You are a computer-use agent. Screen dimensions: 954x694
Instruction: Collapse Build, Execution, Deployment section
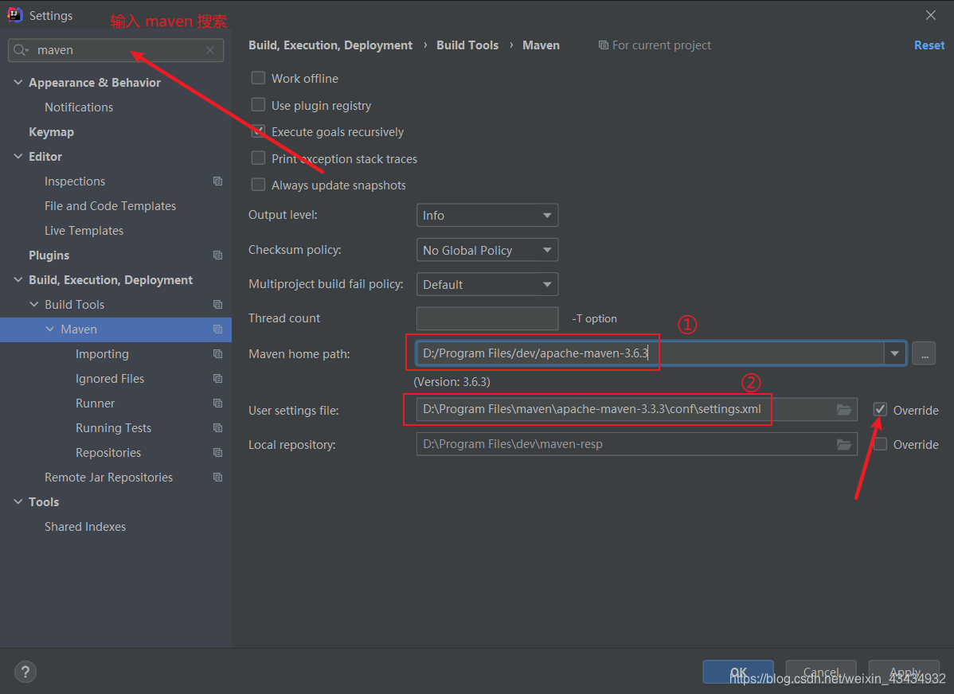click(18, 280)
